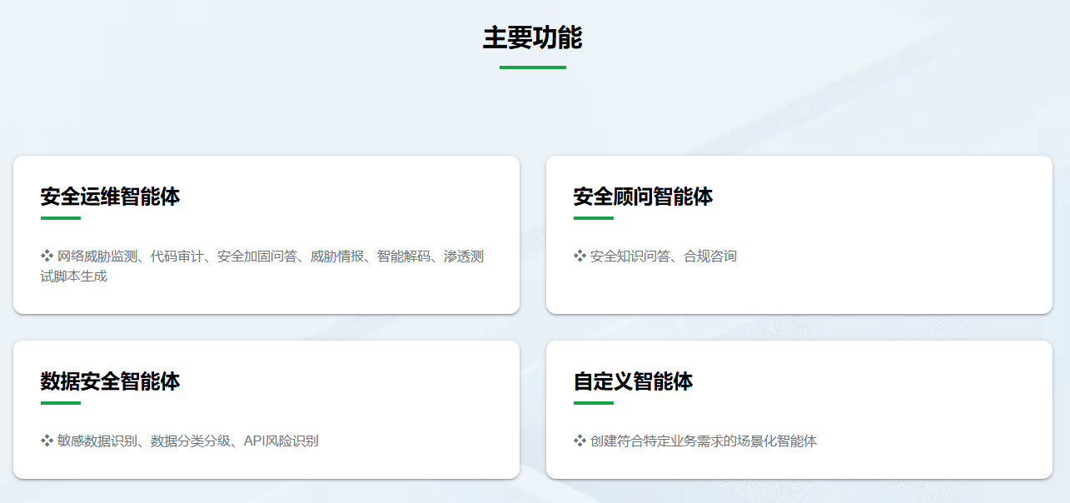Click the 主要功能 section title
This screenshot has width=1070, height=503.
(532, 38)
